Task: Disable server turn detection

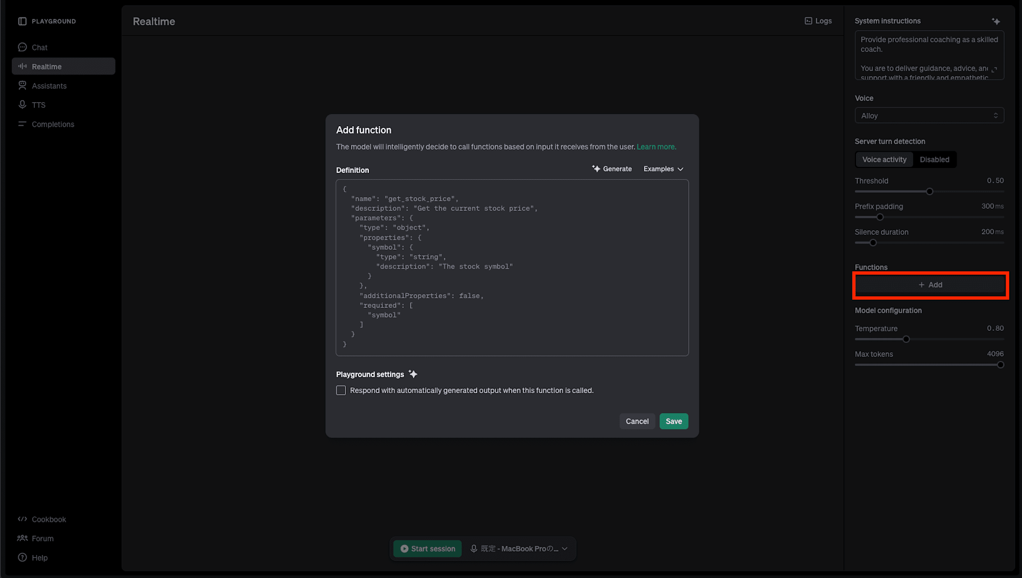Action: coord(934,159)
